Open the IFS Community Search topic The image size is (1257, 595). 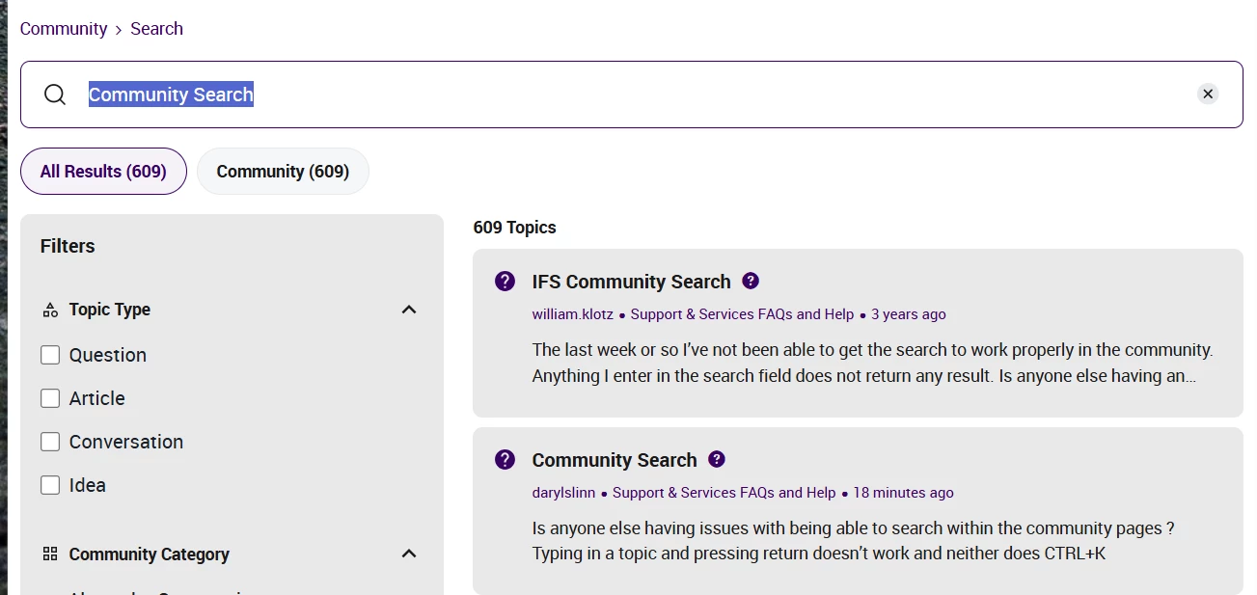[631, 282]
